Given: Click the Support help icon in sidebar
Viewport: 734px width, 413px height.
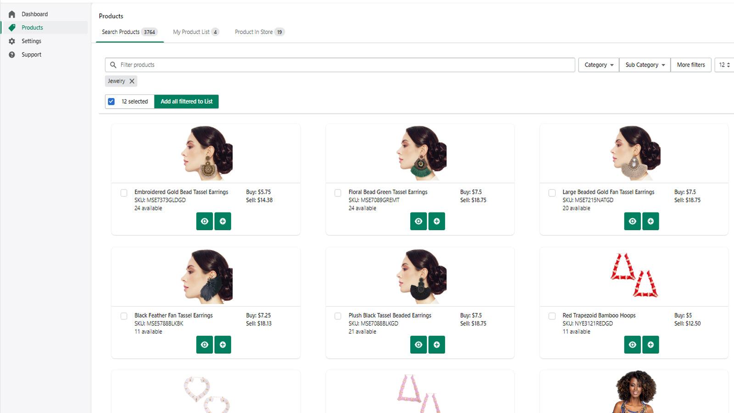Looking at the screenshot, I should click(12, 54).
